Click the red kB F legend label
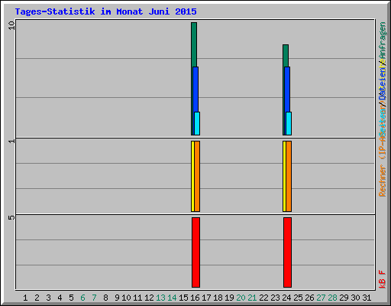This screenshot has width=391, height=306. point(383,279)
